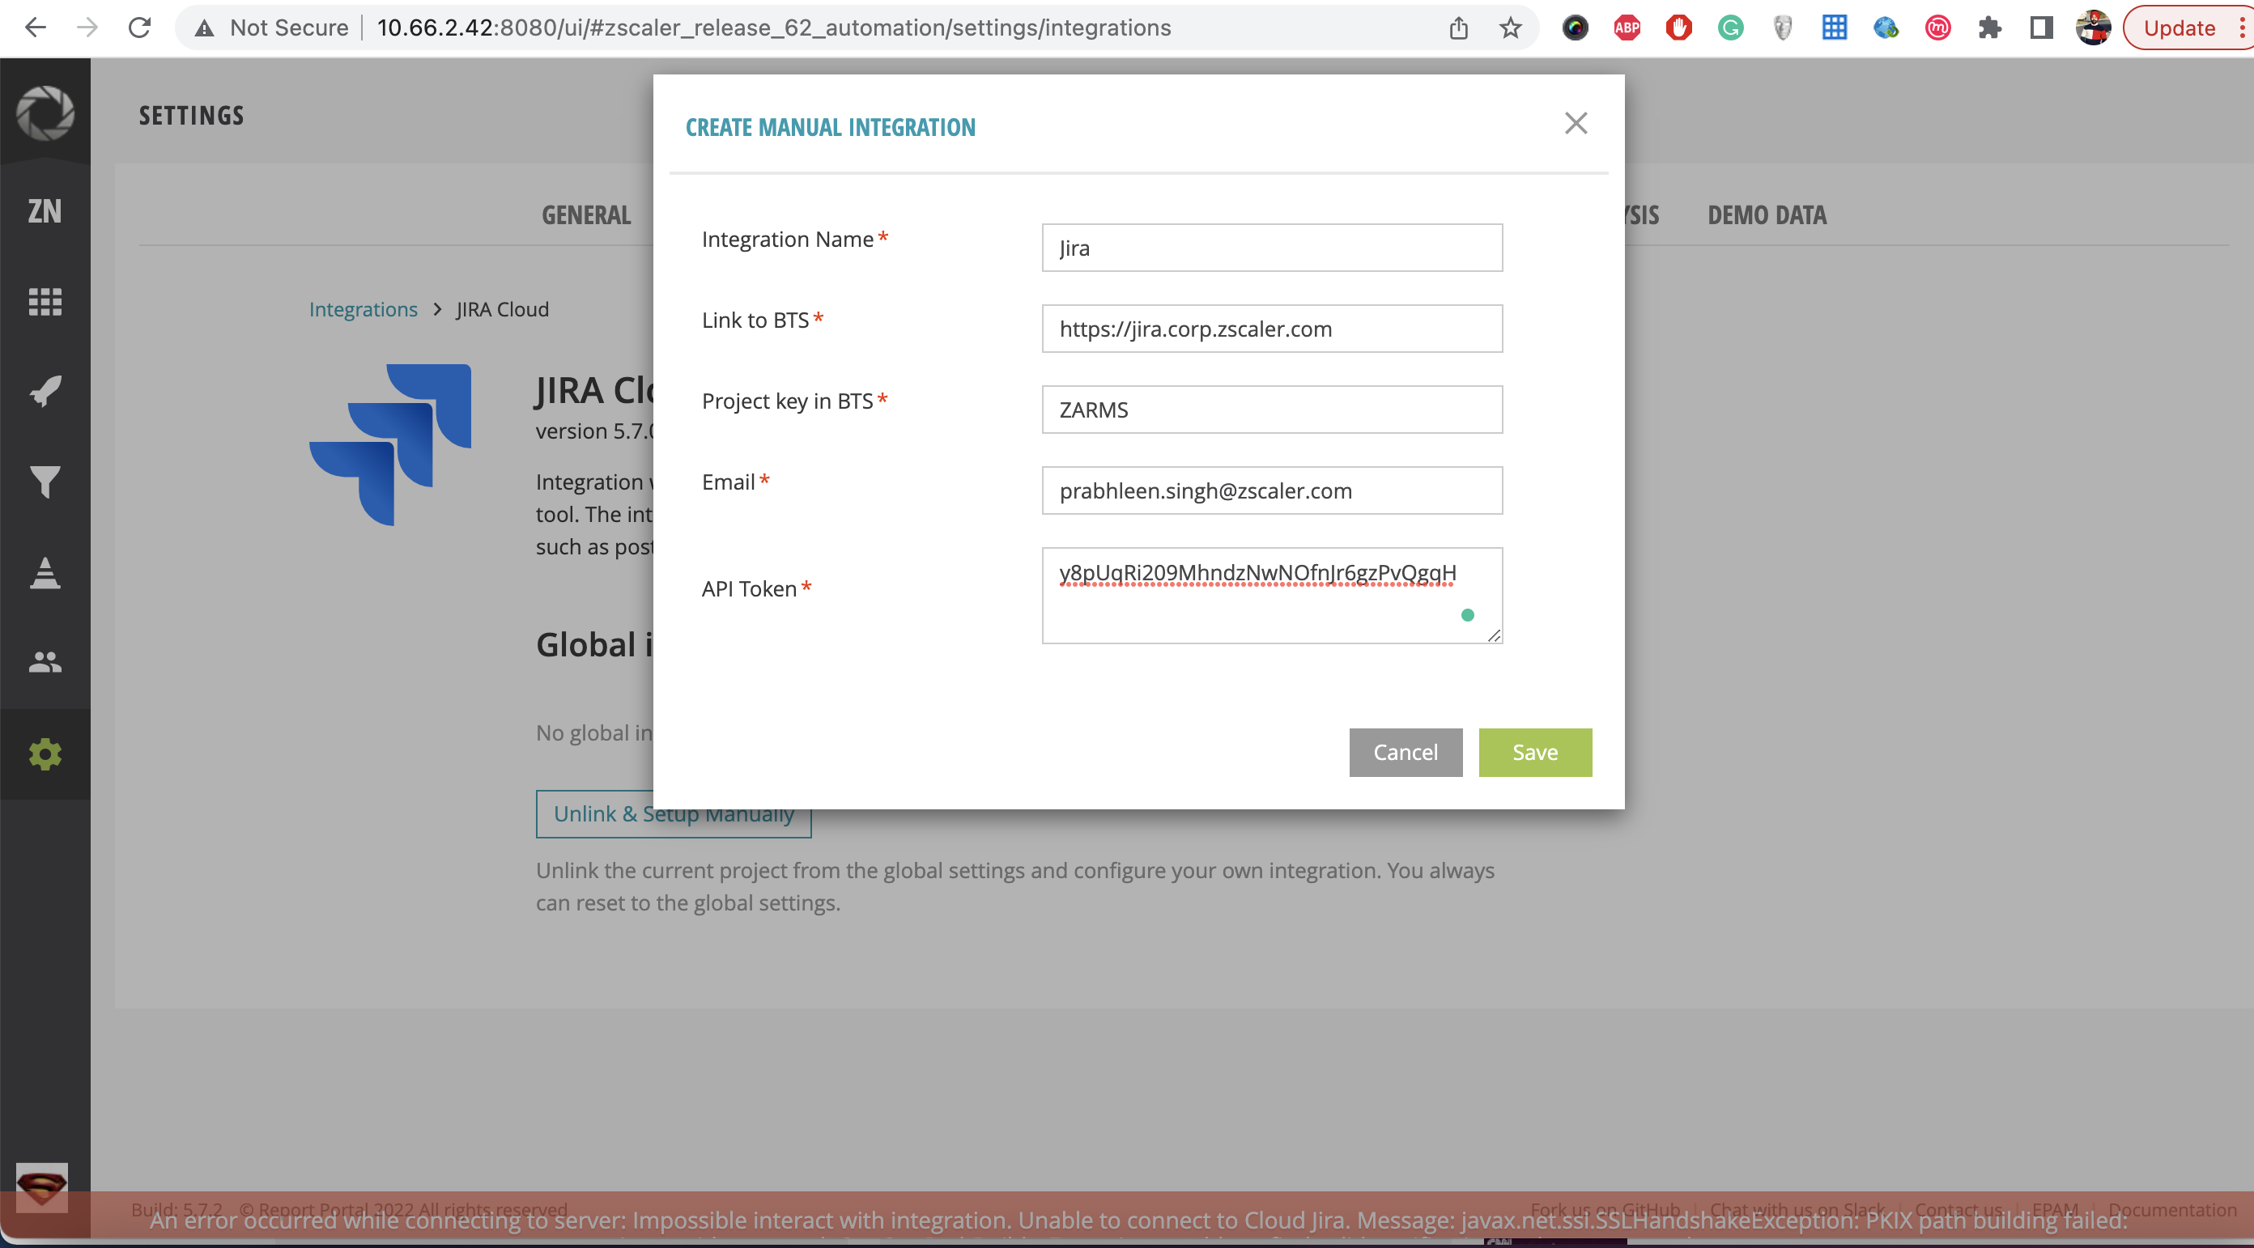Image resolution: width=2254 pixels, height=1248 pixels.
Task: Select the Filters funnel icon
Action: click(x=45, y=481)
